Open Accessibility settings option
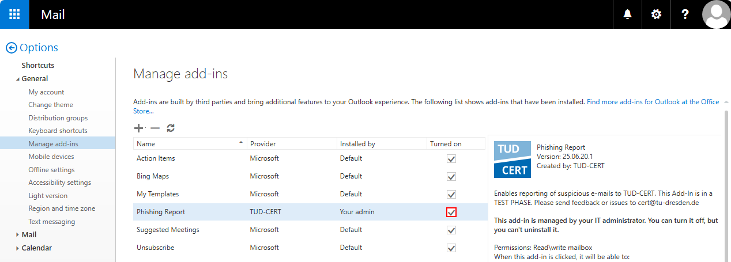The width and height of the screenshot is (731, 262). click(x=60, y=183)
